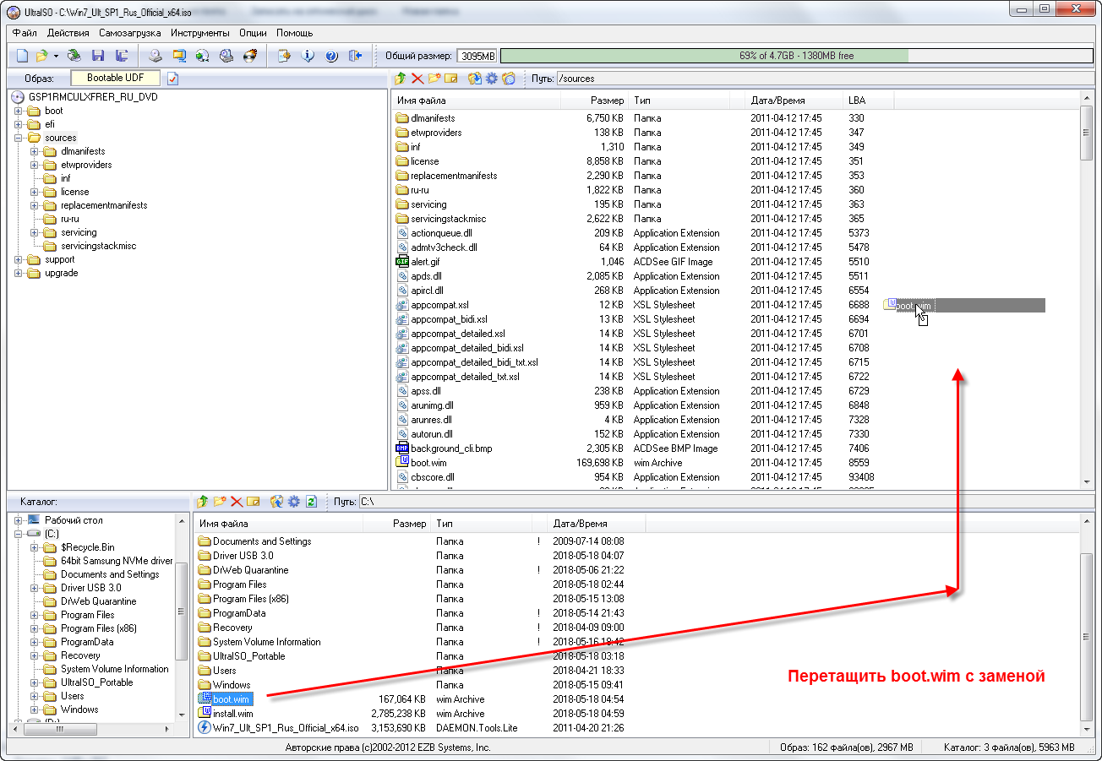Click the Exit door icon in toolbar

355,56
